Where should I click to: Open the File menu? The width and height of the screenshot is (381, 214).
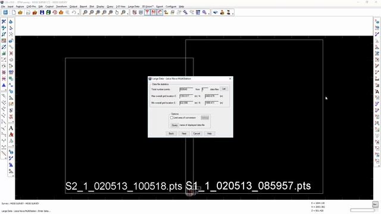coord(3,7)
